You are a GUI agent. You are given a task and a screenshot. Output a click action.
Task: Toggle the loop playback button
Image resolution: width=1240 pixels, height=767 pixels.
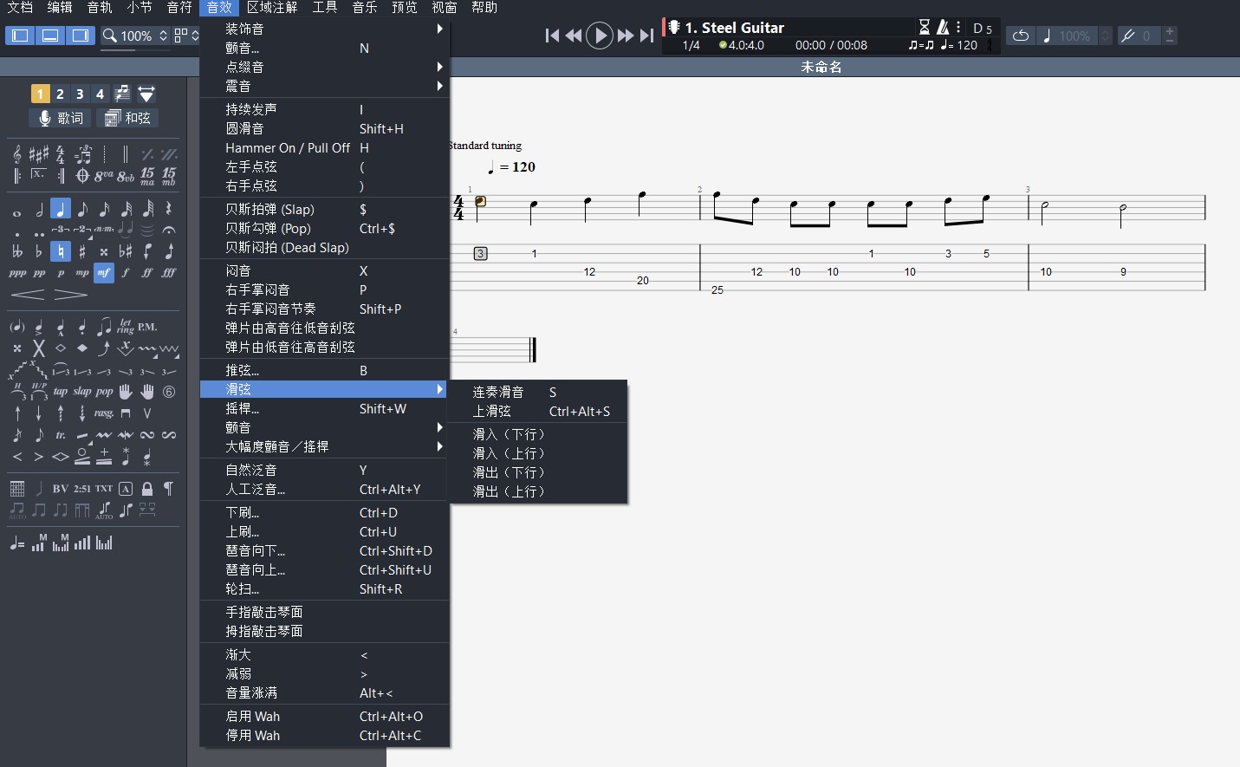tap(1021, 36)
